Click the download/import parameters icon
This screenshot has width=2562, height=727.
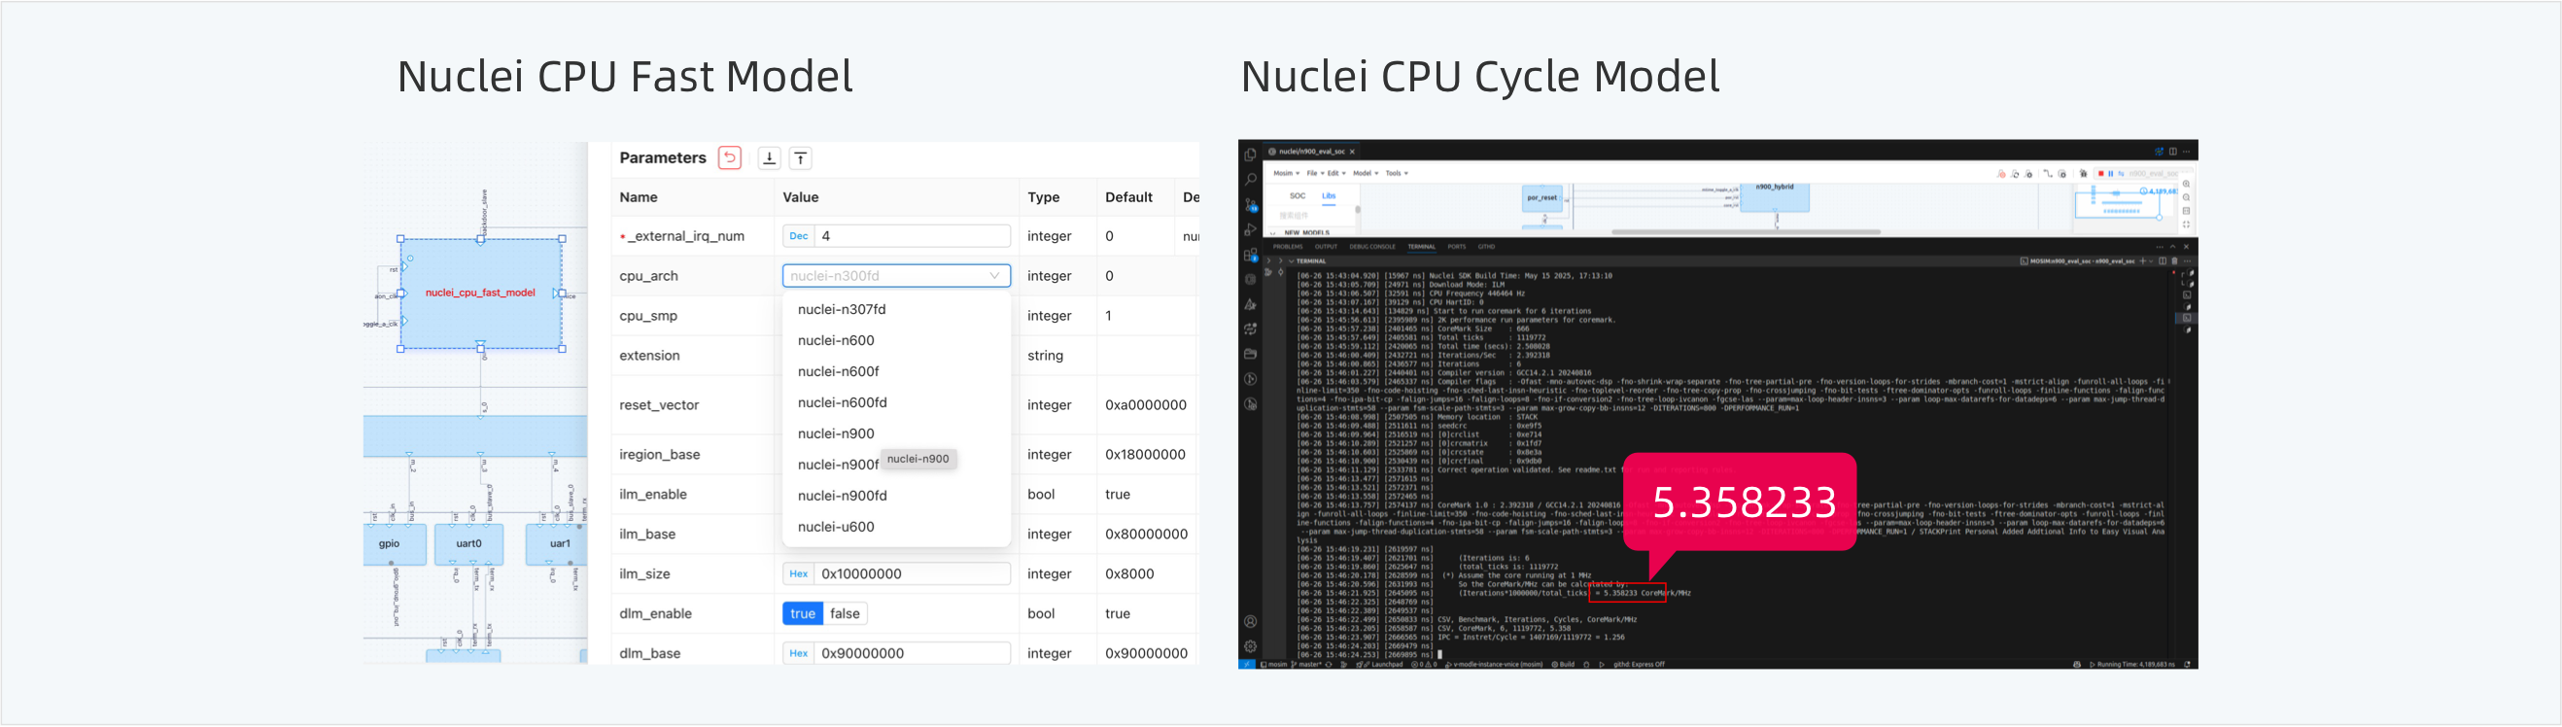tap(769, 158)
